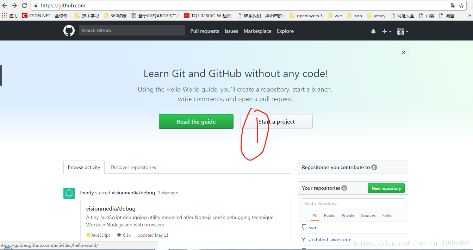Viewport: 473px width, 250px height.
Task: Click the yellow JavaScript language dot
Action: tap(88, 235)
